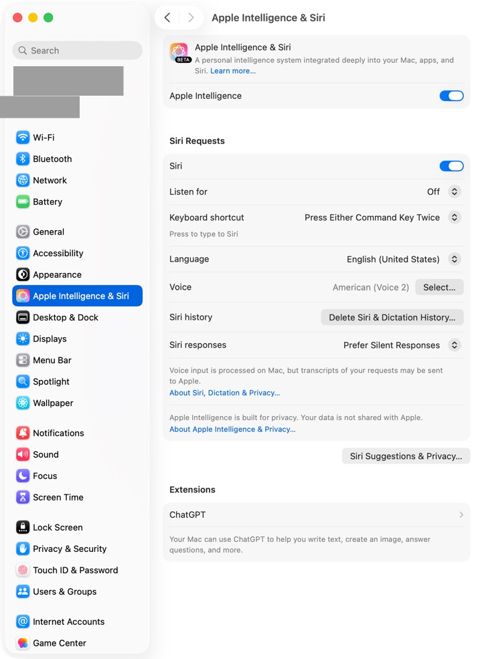
Task: Click the Menu Bar icon
Action: point(23,360)
